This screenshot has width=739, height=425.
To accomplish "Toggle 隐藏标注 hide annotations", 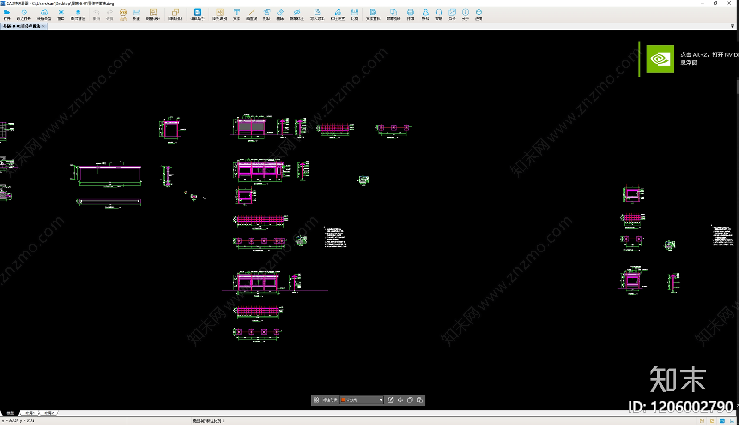I will pyautogui.click(x=297, y=15).
